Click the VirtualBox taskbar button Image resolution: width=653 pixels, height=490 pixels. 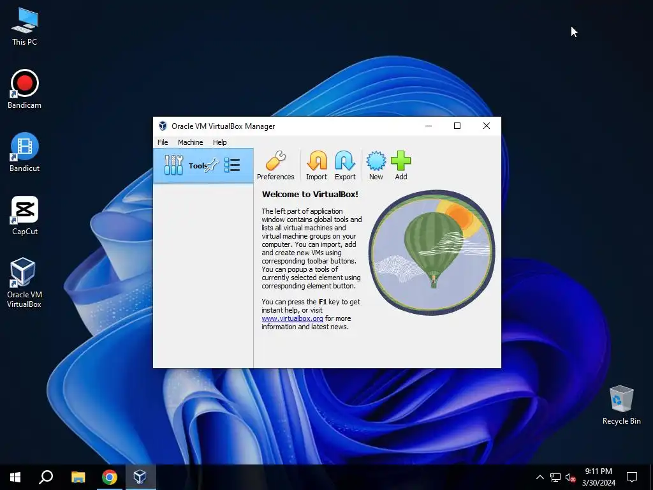140,477
